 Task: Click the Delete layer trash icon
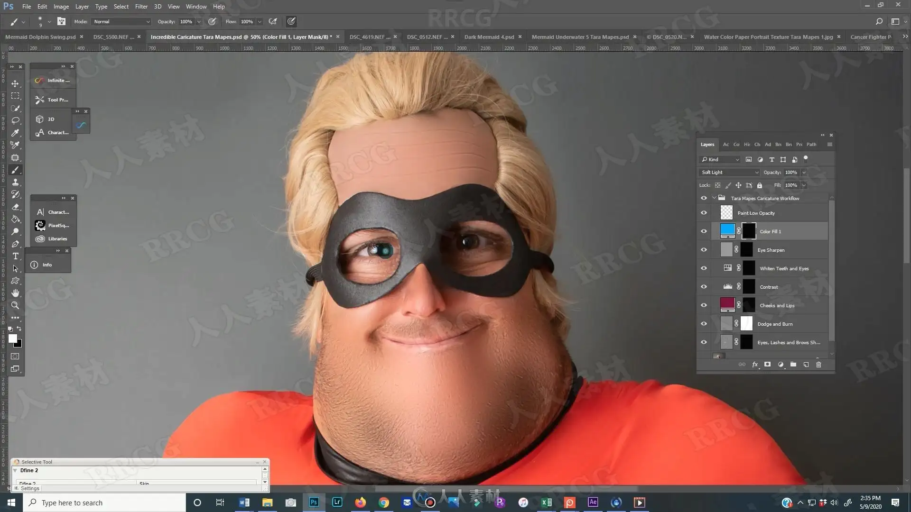[x=818, y=365]
